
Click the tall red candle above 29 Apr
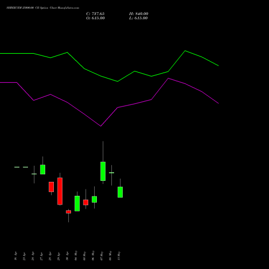pyautogui.click(x=60, y=191)
